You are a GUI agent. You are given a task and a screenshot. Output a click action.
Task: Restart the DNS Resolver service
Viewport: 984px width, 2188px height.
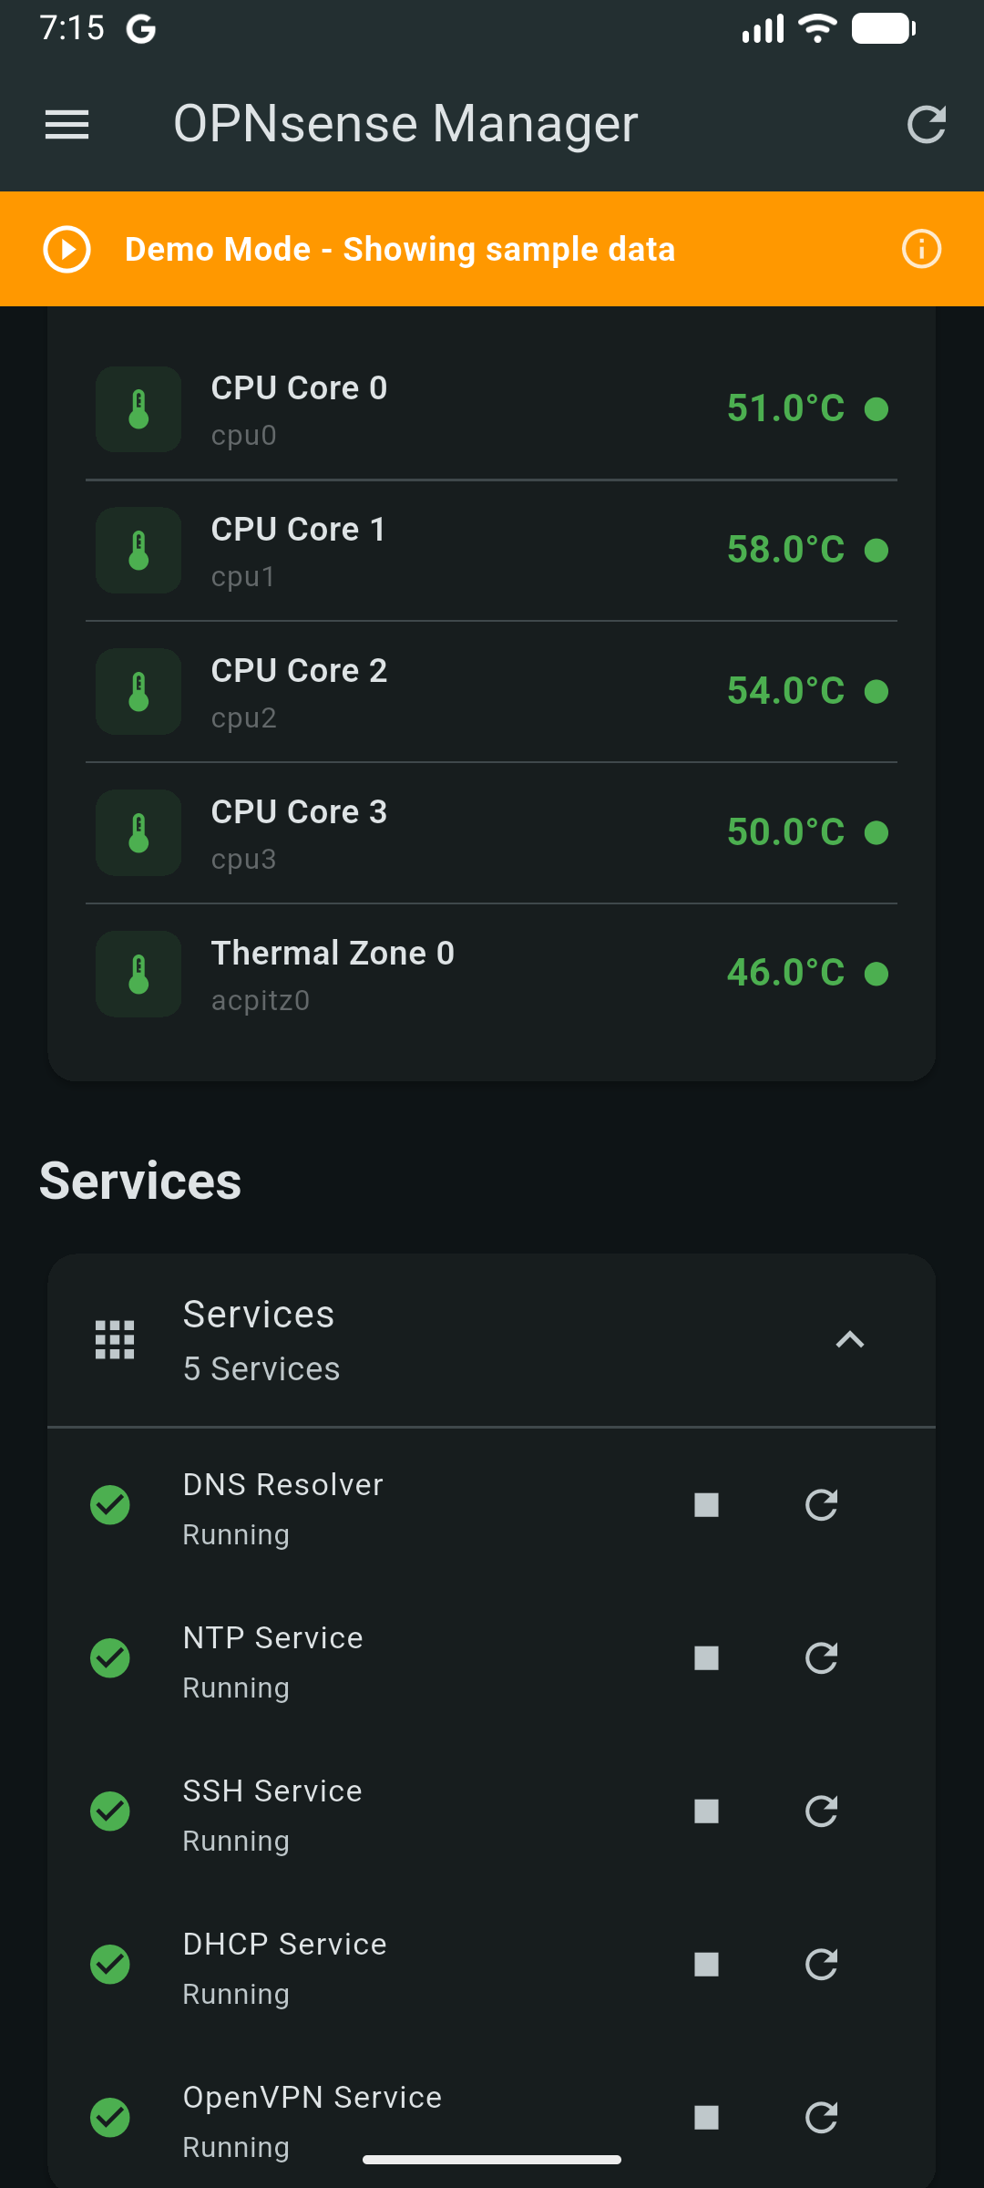click(821, 1505)
